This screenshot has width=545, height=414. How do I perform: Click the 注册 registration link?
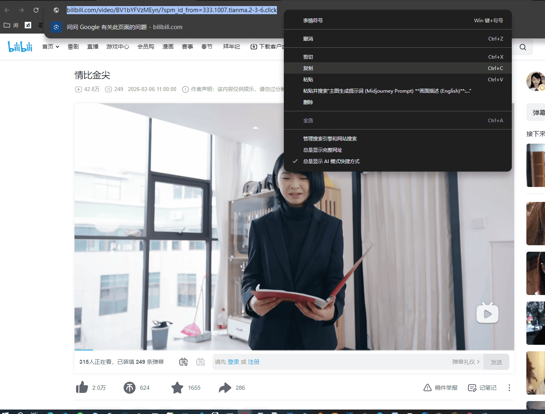(x=254, y=361)
